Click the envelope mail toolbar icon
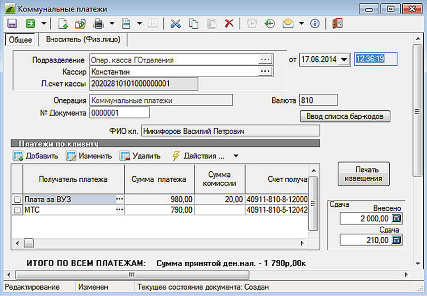The height and width of the screenshot is (296, 427). click(x=288, y=23)
